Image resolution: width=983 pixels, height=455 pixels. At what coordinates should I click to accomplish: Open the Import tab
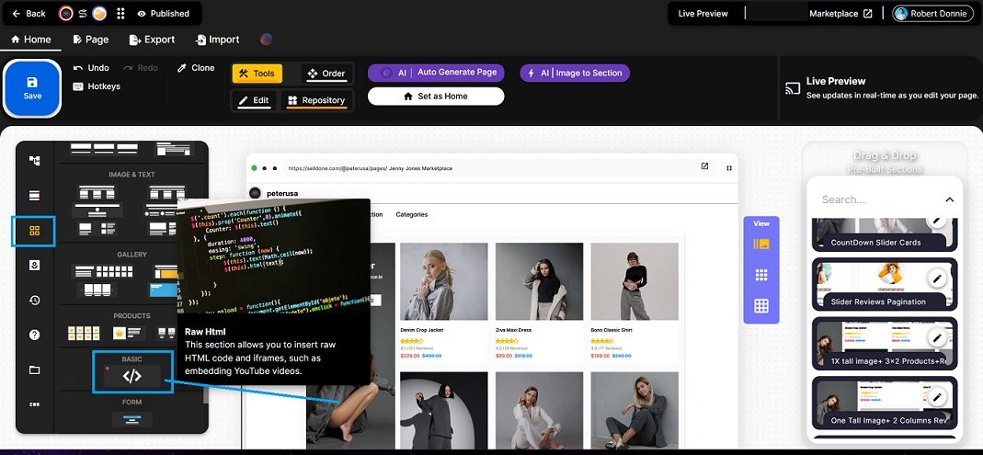click(217, 40)
